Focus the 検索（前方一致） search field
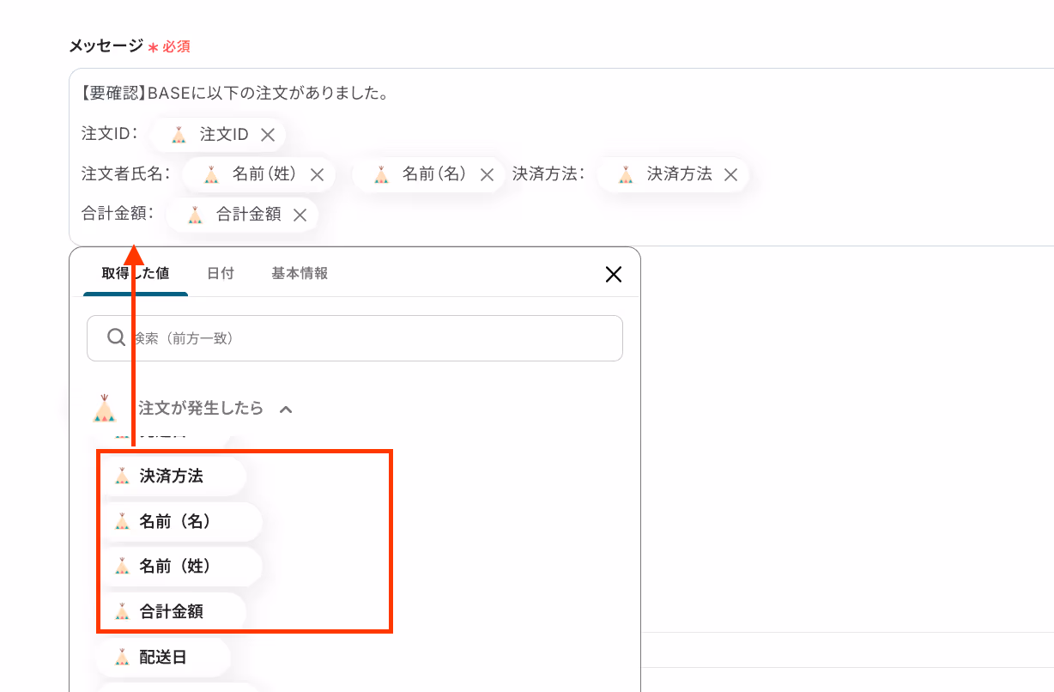Screen dimensions: 1054x692 354,338
